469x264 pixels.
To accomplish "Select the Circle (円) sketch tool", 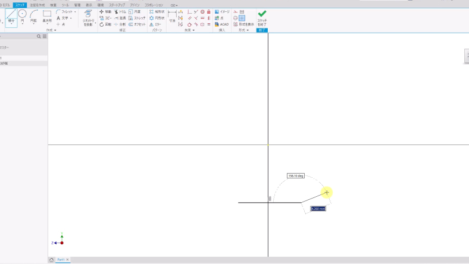I will click(23, 17).
